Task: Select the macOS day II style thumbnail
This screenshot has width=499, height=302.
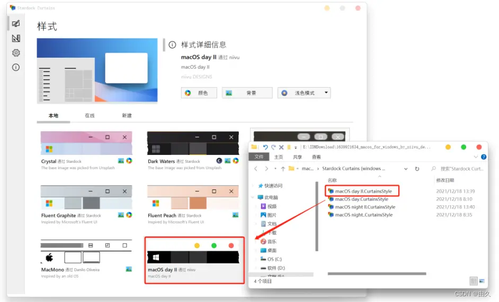Action: click(x=193, y=251)
